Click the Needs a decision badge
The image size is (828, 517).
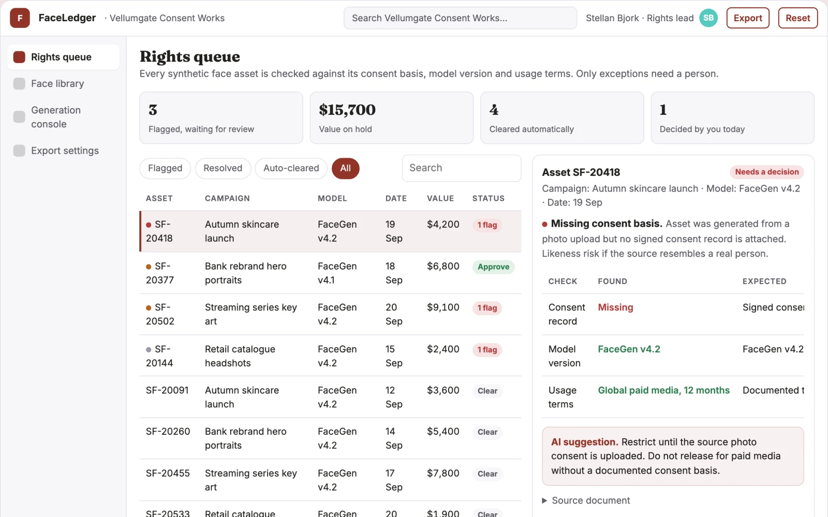[x=767, y=172]
